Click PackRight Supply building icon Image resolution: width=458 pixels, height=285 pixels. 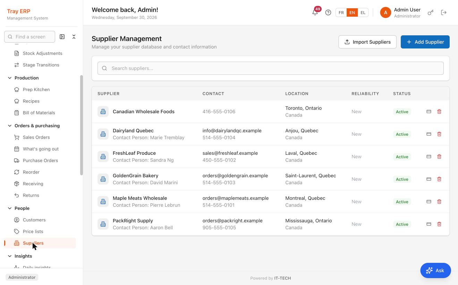click(x=103, y=224)
